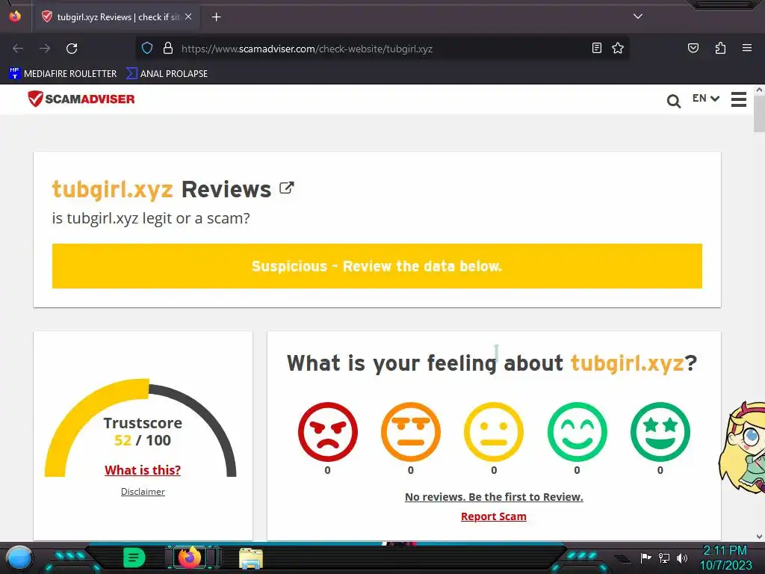Click the yellow Suspicious review banner
The width and height of the screenshot is (765, 574).
tap(377, 266)
